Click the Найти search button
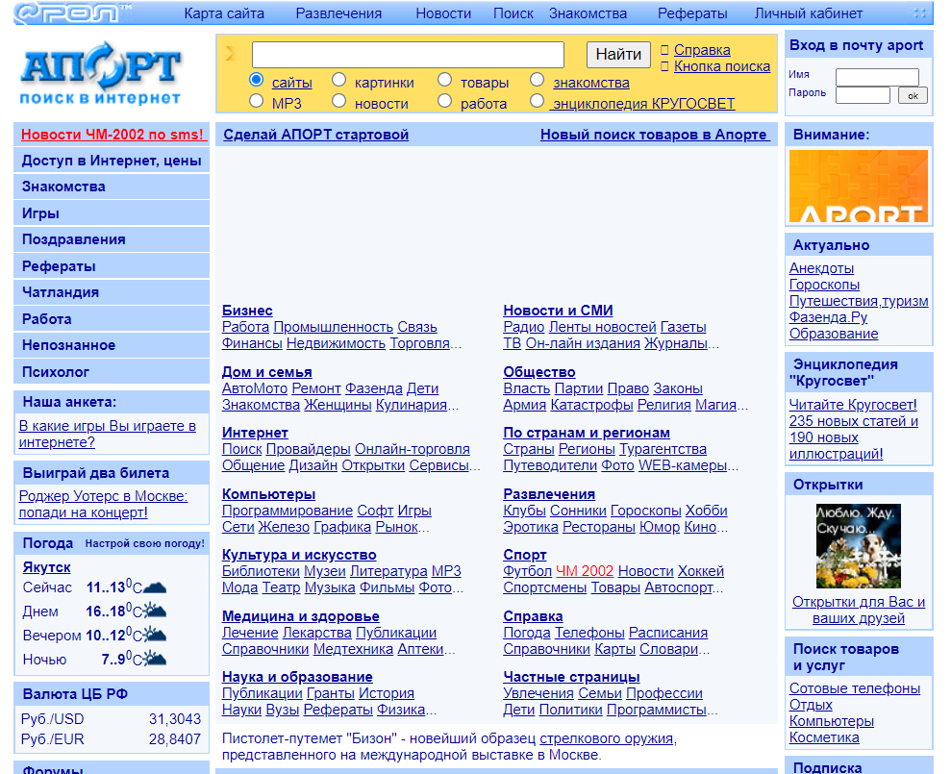Viewport: 951px width, 774px height. [618, 55]
